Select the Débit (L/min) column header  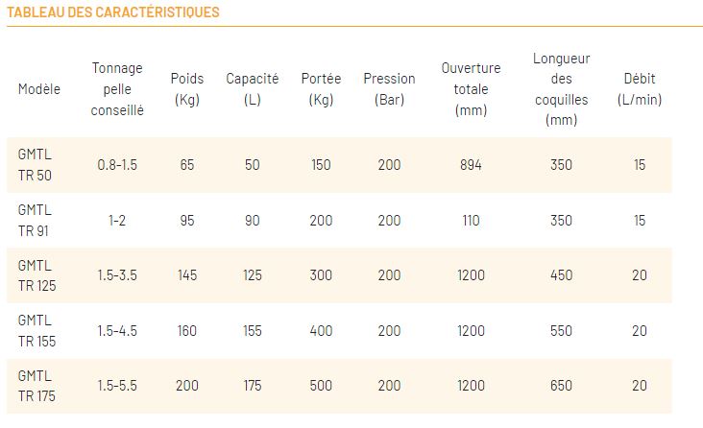[639, 89]
